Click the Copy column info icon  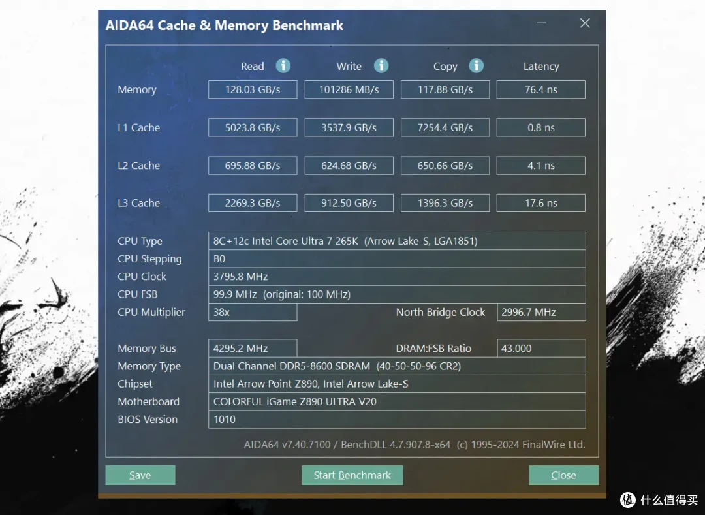tap(476, 66)
